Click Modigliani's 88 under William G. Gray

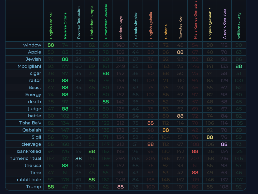pos(239,66)
